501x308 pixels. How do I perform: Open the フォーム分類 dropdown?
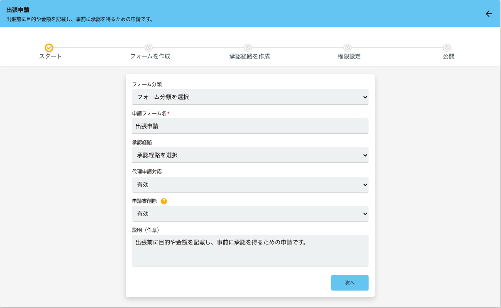250,97
